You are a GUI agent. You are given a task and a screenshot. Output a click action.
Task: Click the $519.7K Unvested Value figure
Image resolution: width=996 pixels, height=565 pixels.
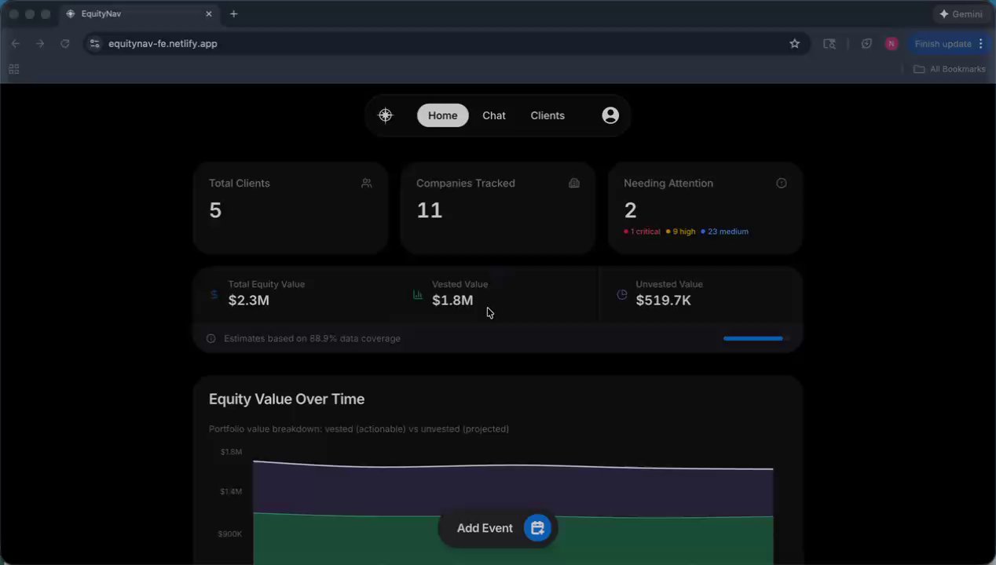[664, 301]
